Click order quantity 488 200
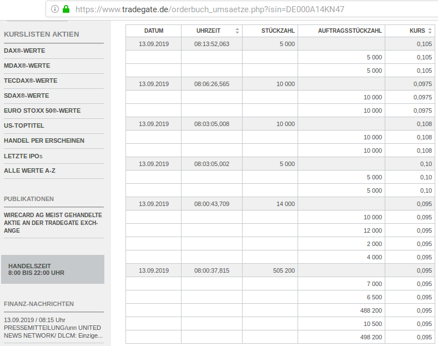Image resolution: width=438 pixels, height=346 pixels. click(371, 310)
